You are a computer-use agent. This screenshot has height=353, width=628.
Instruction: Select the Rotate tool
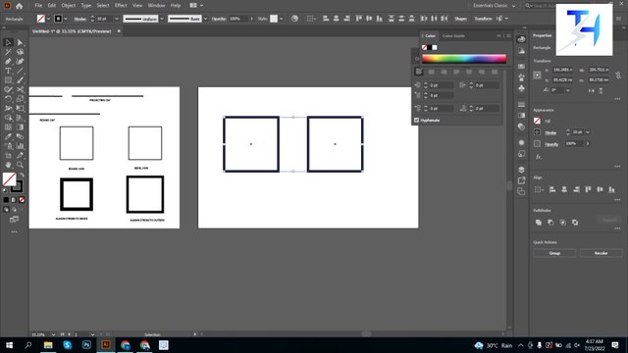click(x=8, y=99)
